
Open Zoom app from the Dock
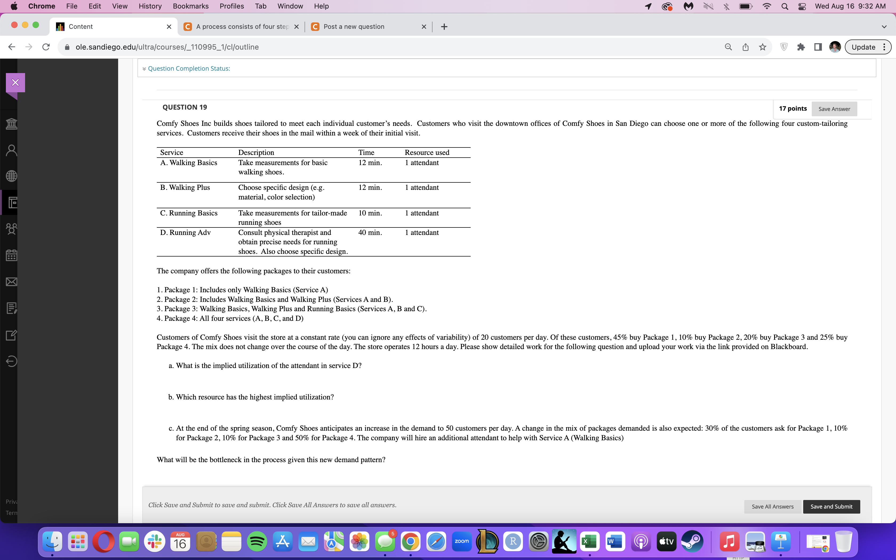pos(462,542)
